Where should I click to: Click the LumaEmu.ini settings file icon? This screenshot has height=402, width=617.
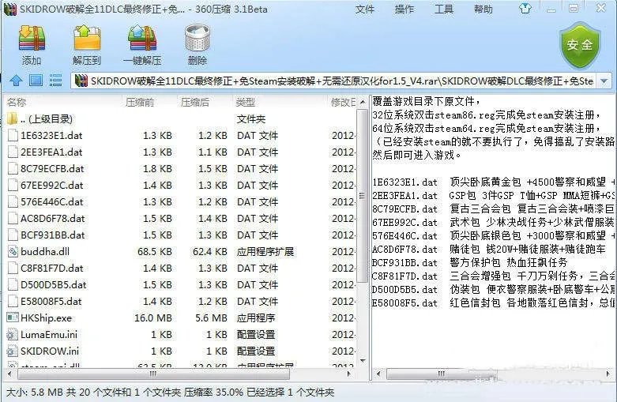tap(13, 334)
